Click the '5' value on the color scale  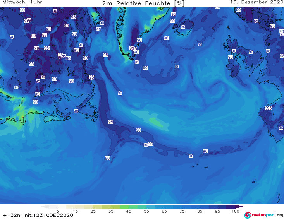(57, 211)
